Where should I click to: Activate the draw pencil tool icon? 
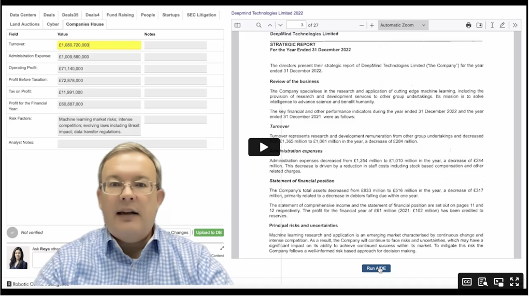click(503, 25)
